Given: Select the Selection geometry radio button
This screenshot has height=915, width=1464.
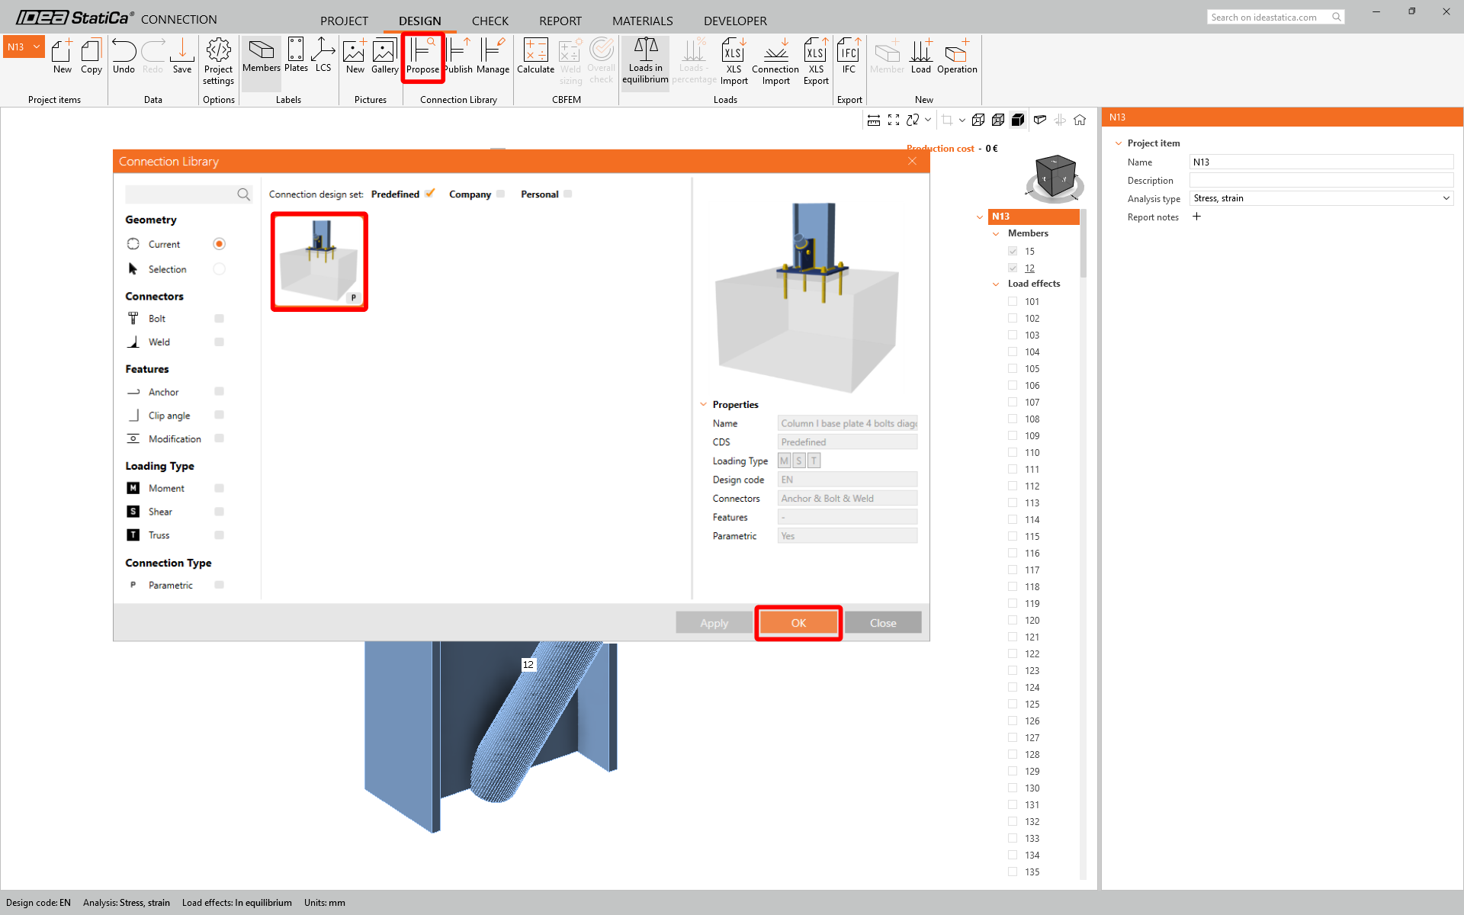Looking at the screenshot, I should 219,269.
